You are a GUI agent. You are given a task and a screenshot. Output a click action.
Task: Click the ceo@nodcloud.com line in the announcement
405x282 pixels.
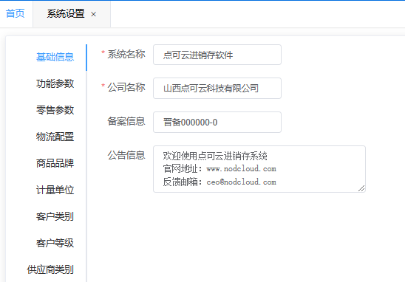pyautogui.click(x=241, y=182)
